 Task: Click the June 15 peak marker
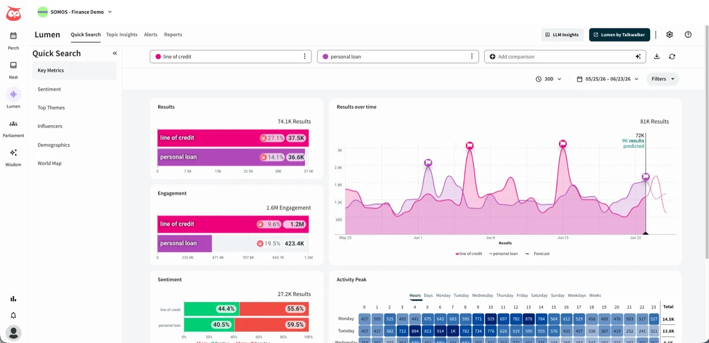coord(563,144)
